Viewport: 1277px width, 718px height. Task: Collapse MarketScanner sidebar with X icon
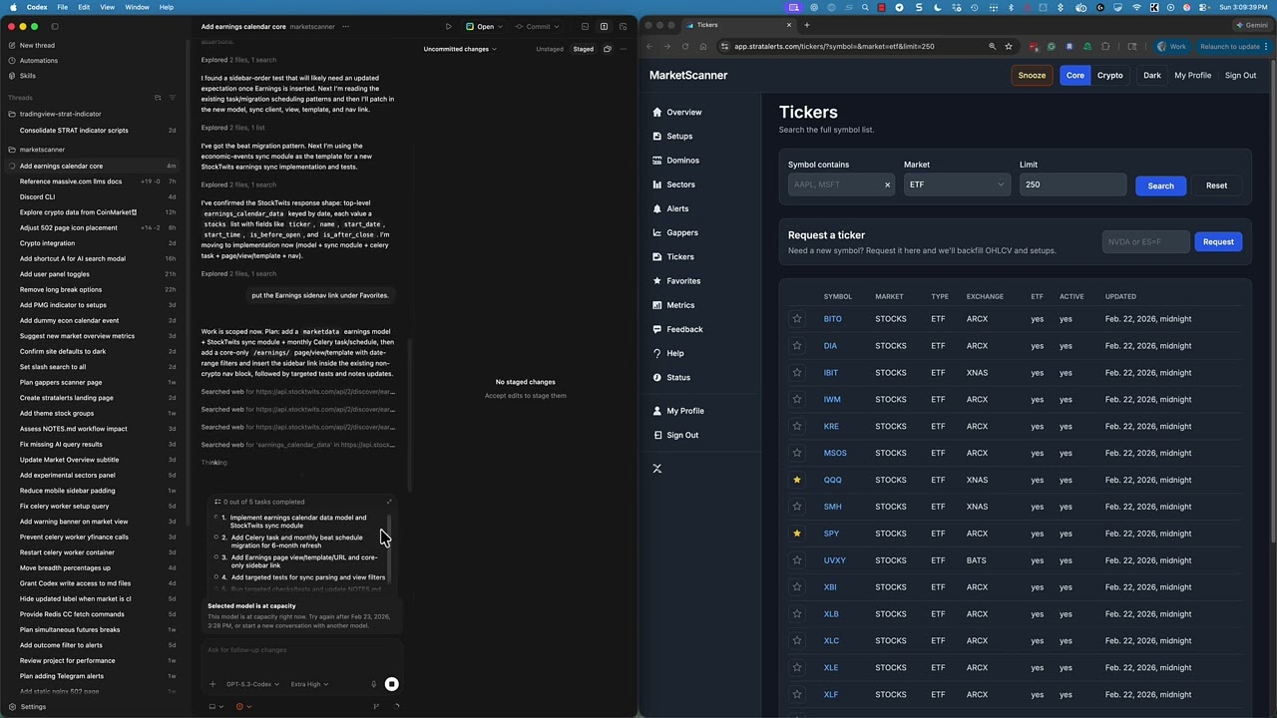coord(657,469)
